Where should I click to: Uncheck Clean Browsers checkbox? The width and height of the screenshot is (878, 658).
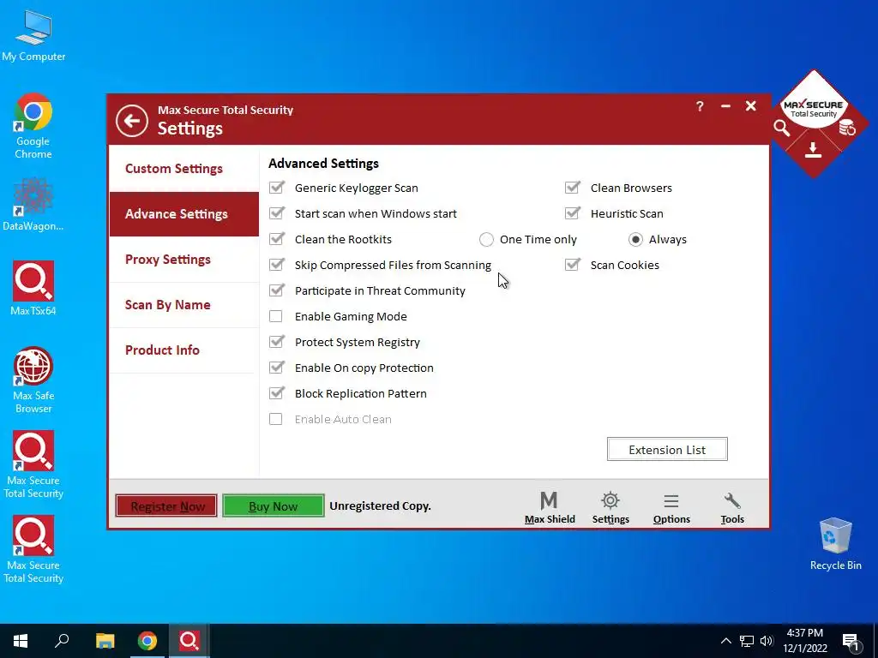click(572, 188)
